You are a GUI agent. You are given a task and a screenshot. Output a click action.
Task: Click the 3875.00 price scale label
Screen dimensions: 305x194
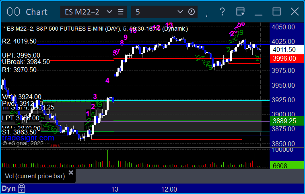tap(283, 129)
